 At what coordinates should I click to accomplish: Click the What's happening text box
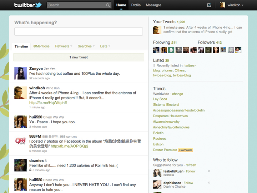79,31
